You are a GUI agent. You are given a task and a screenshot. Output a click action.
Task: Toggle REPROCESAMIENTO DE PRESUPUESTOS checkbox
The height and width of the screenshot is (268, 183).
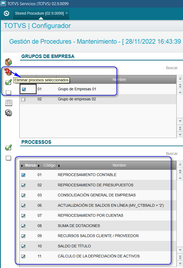(23, 185)
